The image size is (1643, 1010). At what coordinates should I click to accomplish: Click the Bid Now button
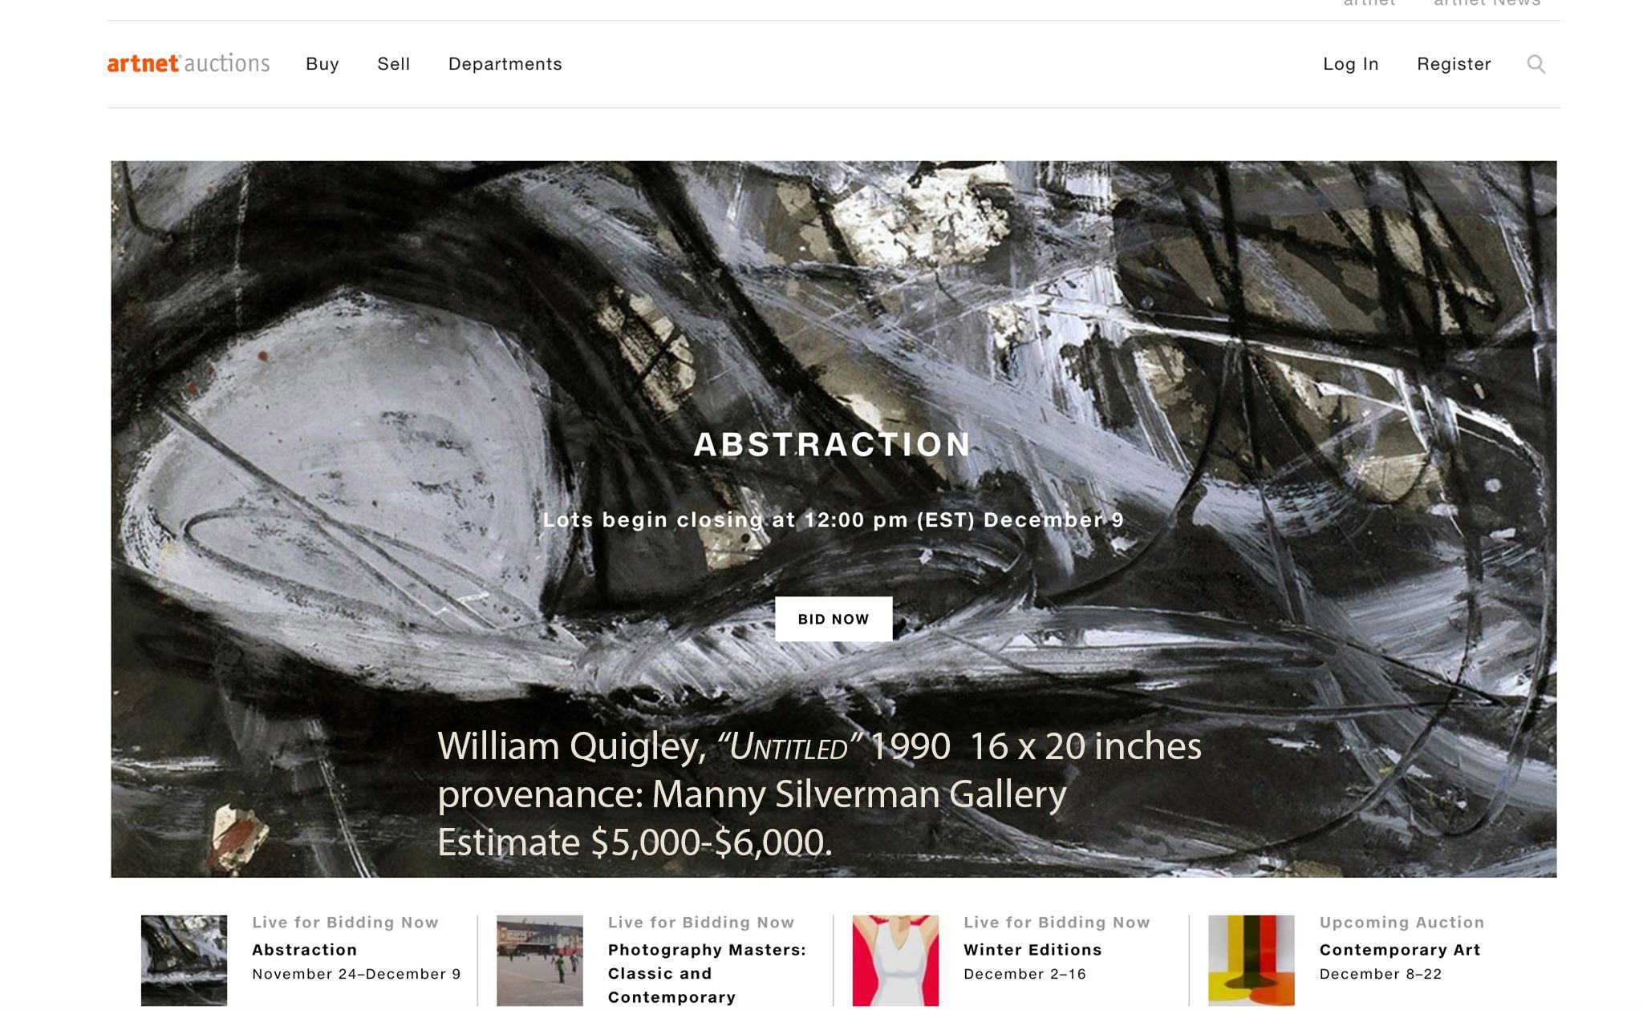pos(834,619)
